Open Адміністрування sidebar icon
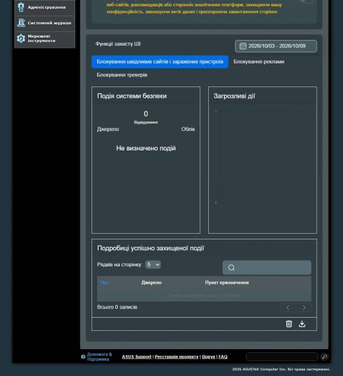Image resolution: width=343 pixels, height=376 pixels. click(x=21, y=7)
